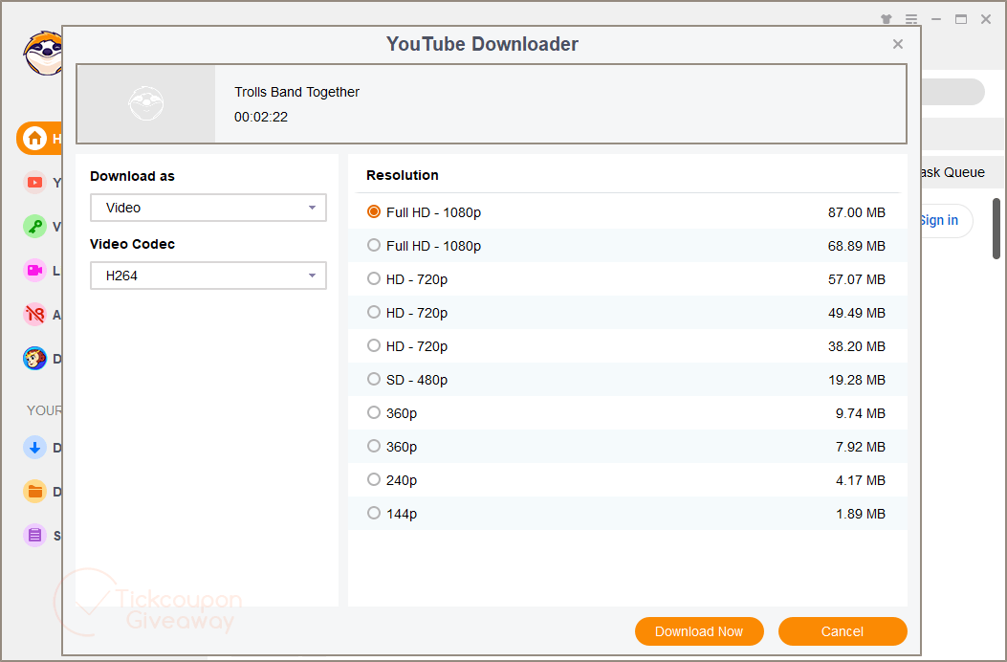Screen dimensions: 1007x662
Task: Click the 1.89 MB size value
Action: (x=861, y=514)
